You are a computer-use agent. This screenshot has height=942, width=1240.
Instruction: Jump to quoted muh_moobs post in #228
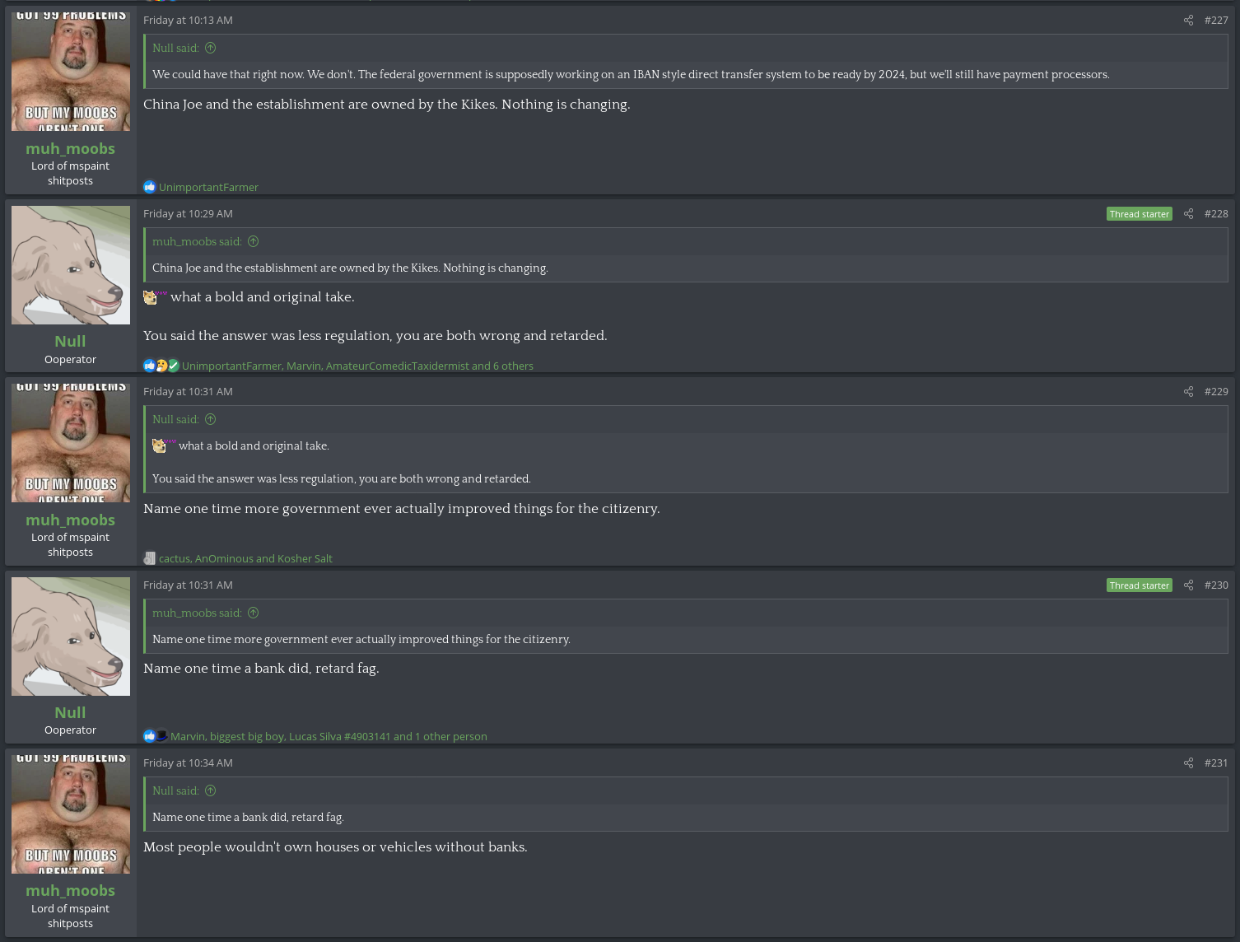(254, 242)
